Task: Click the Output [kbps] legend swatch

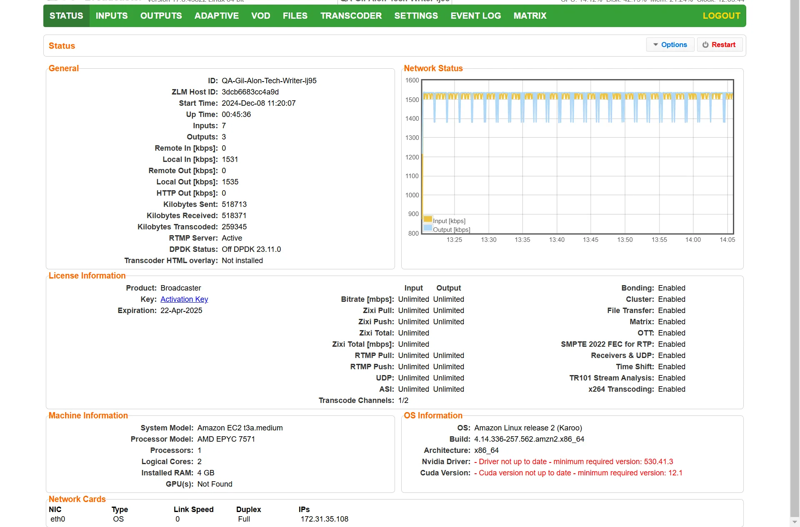Action: [x=428, y=228]
